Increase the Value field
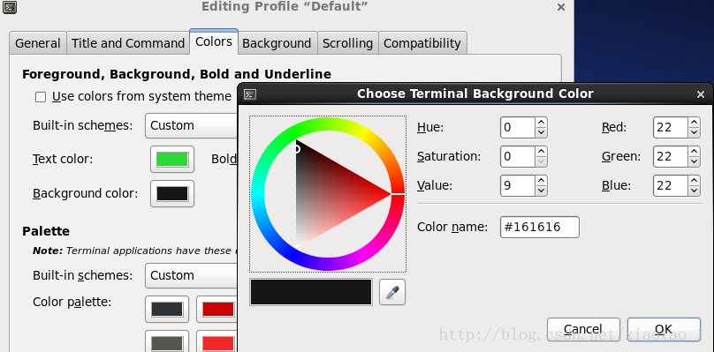714x352 pixels. [541, 181]
